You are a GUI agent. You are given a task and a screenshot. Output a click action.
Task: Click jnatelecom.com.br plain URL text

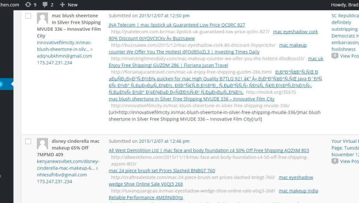tap(190, 31)
